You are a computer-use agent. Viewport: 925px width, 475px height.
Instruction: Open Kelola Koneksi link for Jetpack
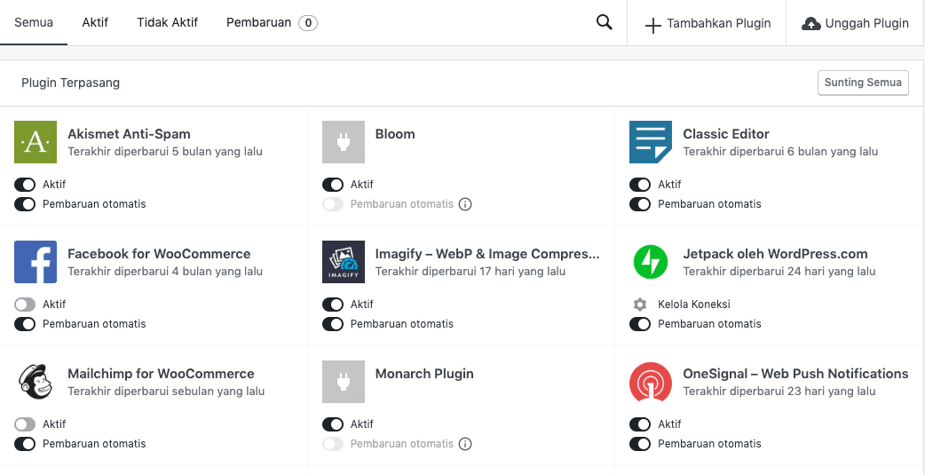click(694, 305)
